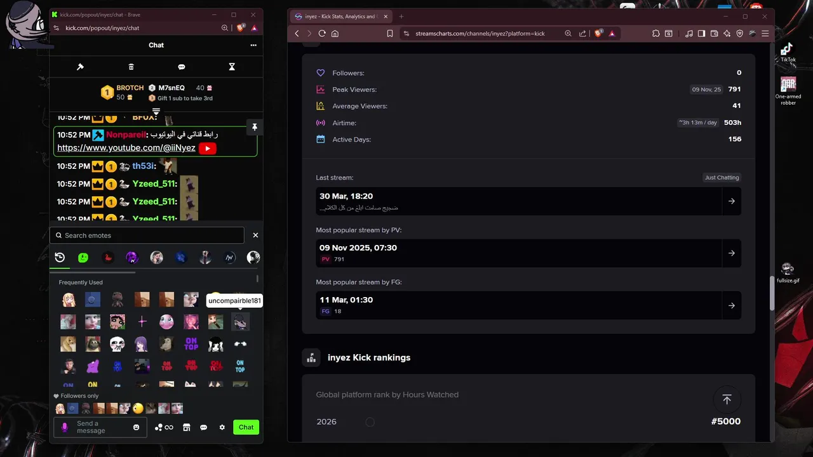The width and height of the screenshot is (813, 457).
Task: Pick the Powerpuff girl emote
Action: [x=118, y=322]
